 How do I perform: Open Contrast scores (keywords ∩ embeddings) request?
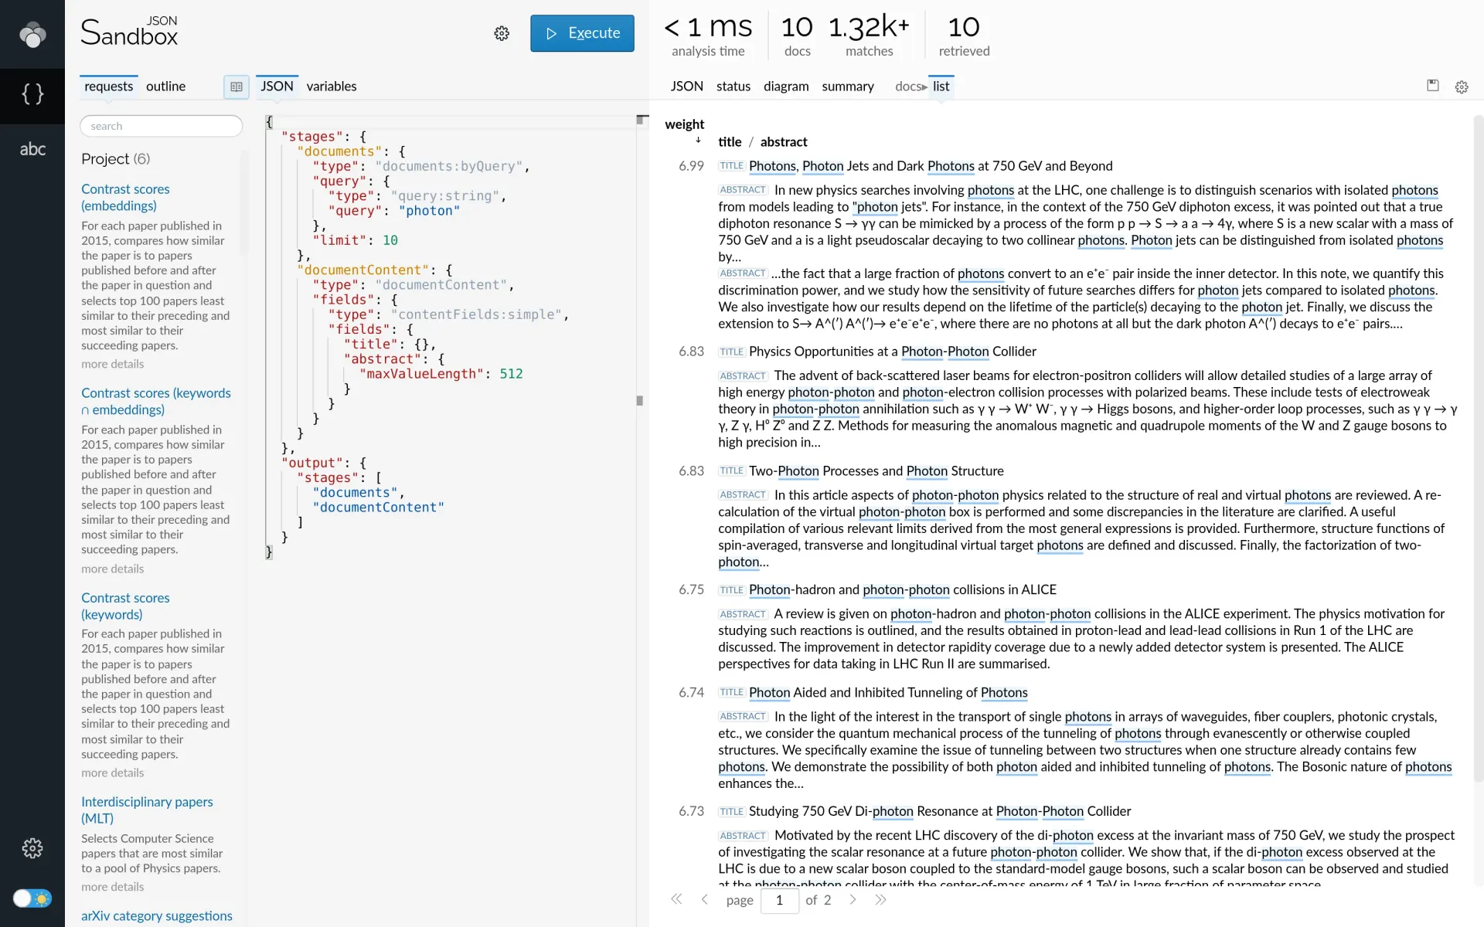tap(156, 401)
